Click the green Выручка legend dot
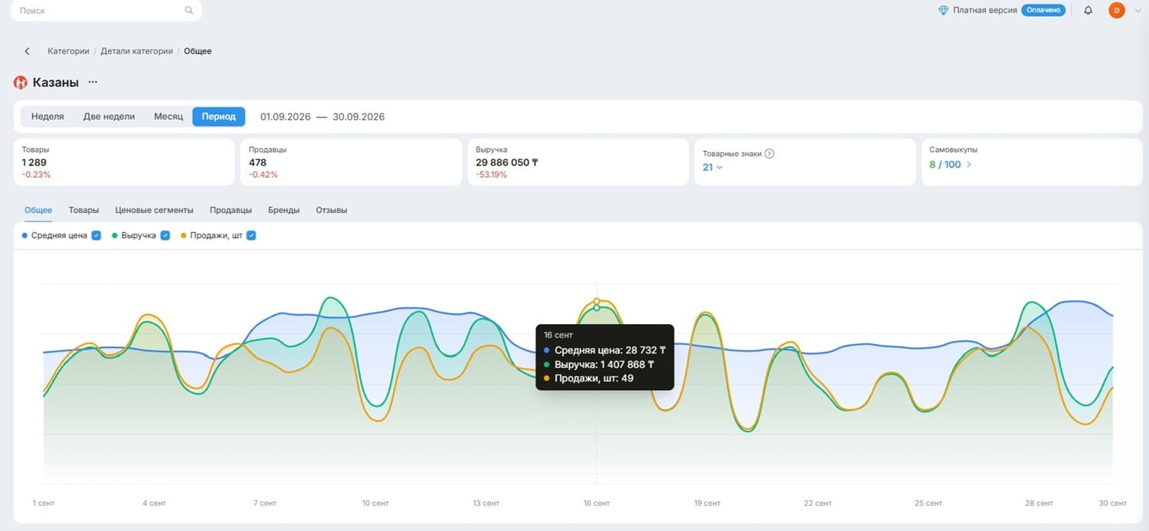Viewport: 1149px width, 531px height. click(115, 235)
